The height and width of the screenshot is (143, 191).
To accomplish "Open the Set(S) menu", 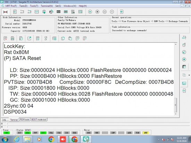I will point(58,6).
